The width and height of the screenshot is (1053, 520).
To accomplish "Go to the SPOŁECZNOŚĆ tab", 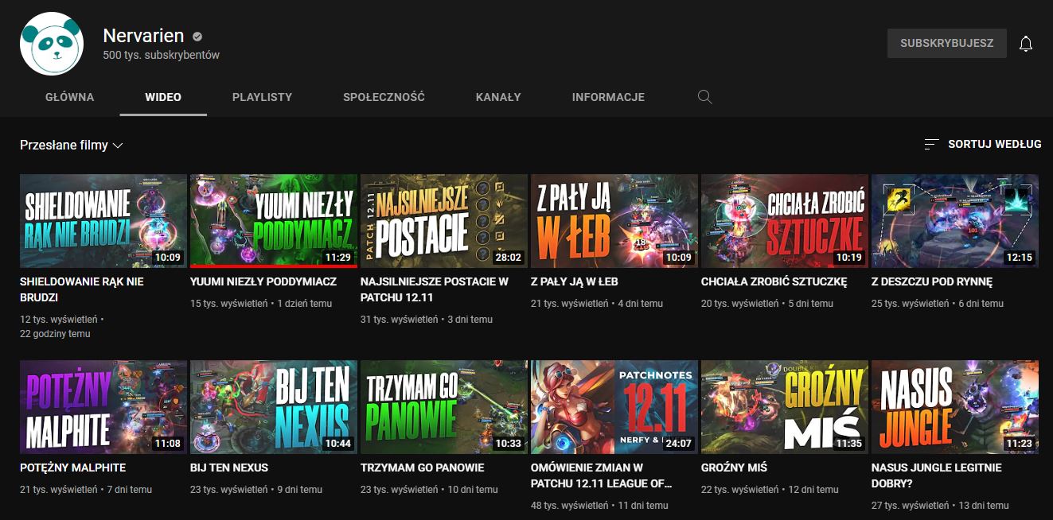I will pos(384,97).
